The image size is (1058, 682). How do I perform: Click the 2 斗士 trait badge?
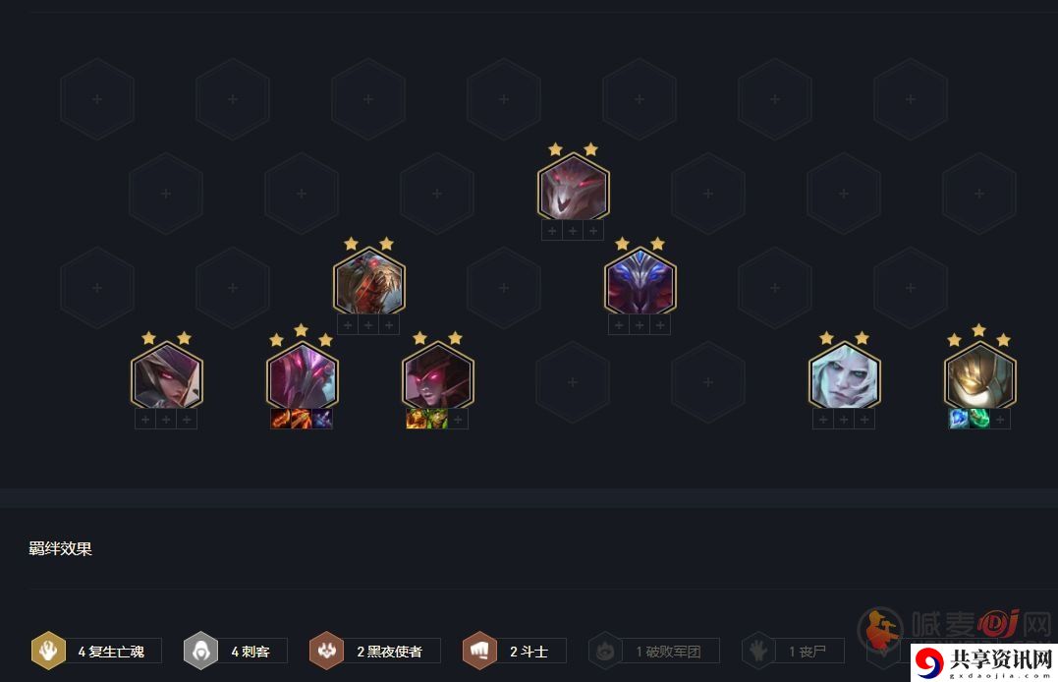(x=514, y=651)
